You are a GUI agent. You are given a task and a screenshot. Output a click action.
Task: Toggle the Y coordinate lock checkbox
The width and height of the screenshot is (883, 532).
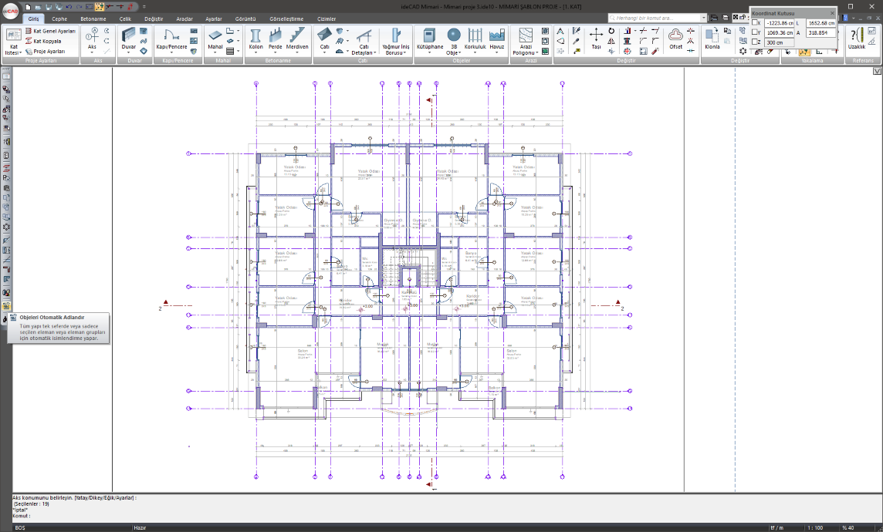[756, 33]
